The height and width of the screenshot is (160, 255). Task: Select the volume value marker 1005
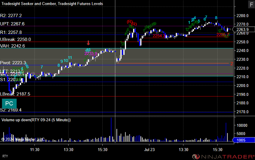(x=244, y=140)
